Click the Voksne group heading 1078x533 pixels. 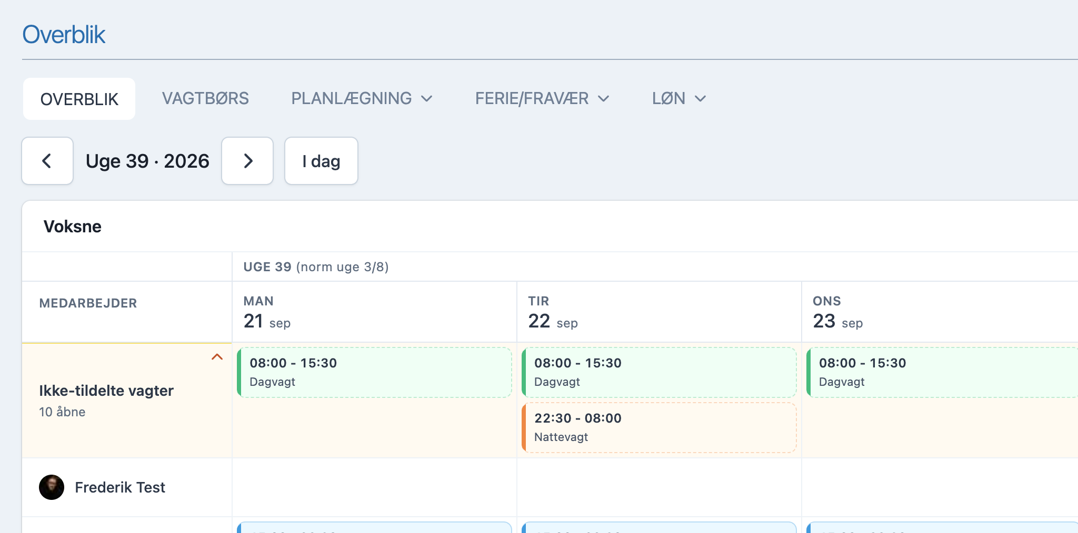point(73,227)
